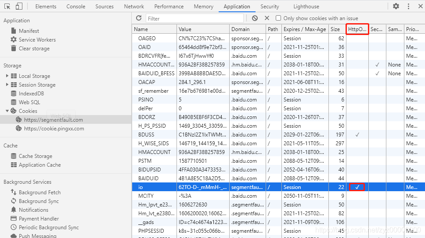Image resolution: width=425 pixels, height=238 pixels.
Task: Select the BAIDUID_BFESS cookie row
Action: [x=278, y=73]
